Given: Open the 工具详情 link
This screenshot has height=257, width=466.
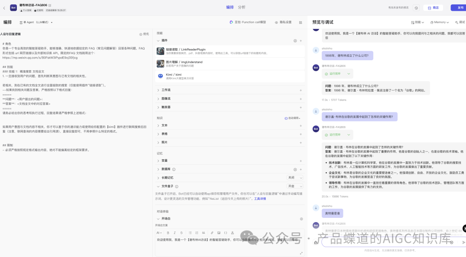Looking at the screenshot, I should (x=260, y=199).
